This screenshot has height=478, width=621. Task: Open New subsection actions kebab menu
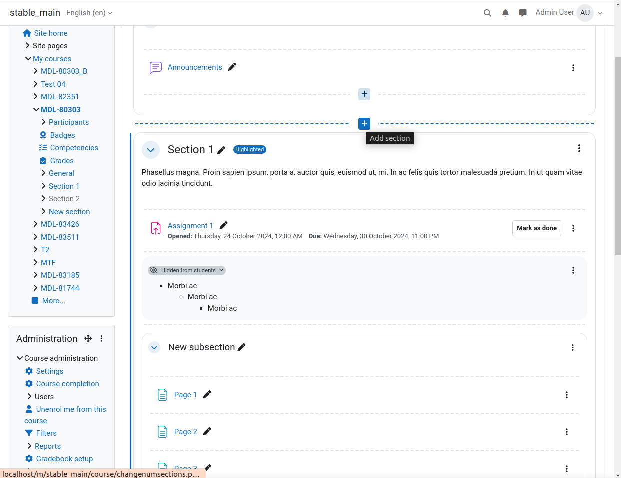[573, 347]
